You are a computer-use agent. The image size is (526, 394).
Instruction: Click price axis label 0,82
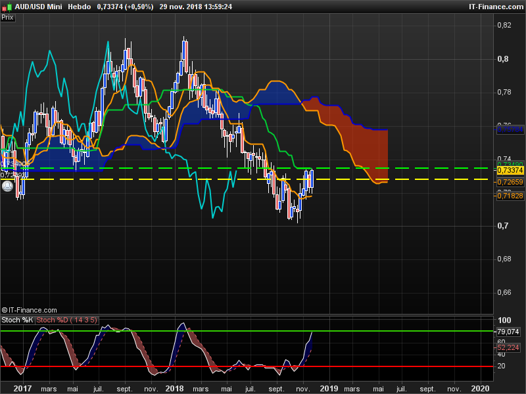[504, 26]
